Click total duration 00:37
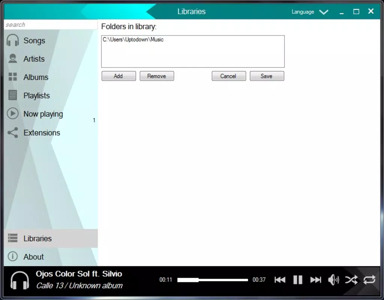384x300 pixels. point(259,280)
